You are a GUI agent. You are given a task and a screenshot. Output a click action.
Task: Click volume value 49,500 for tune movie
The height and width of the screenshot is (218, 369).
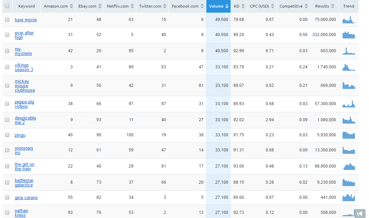(222, 20)
